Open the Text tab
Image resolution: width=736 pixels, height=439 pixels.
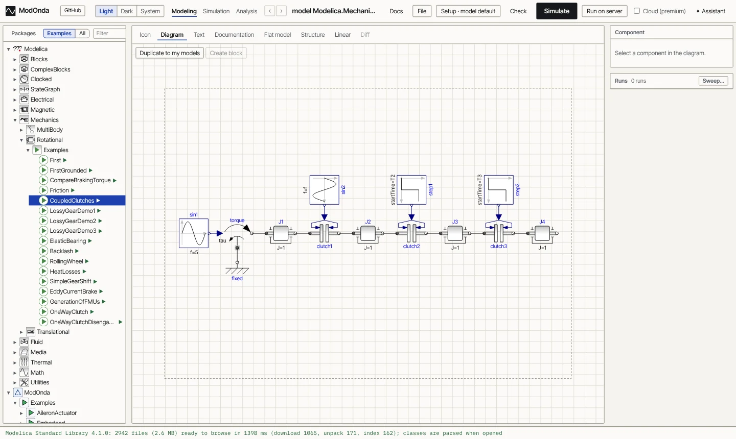click(199, 35)
